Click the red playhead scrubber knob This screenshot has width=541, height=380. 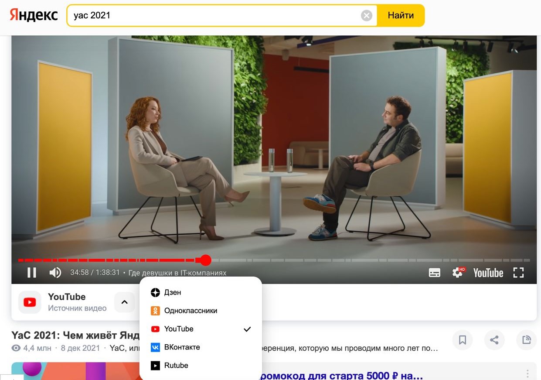pyautogui.click(x=206, y=260)
